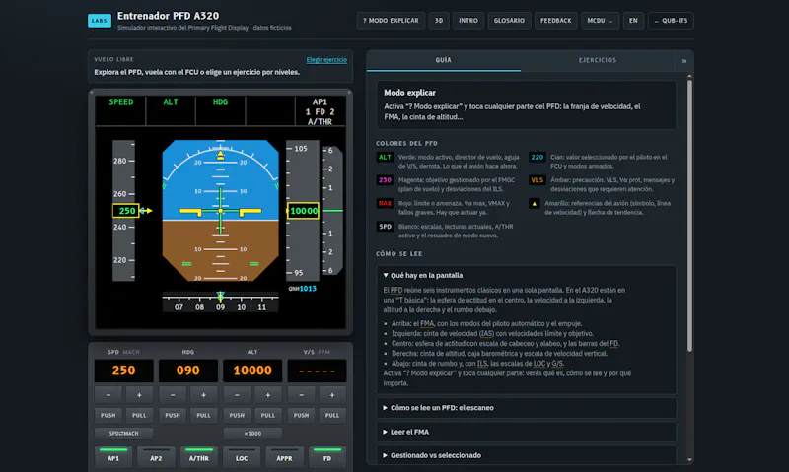Viewport: 789px width, 472px height.
Task: Click the scrollbar down arrow
Action: click(689, 460)
